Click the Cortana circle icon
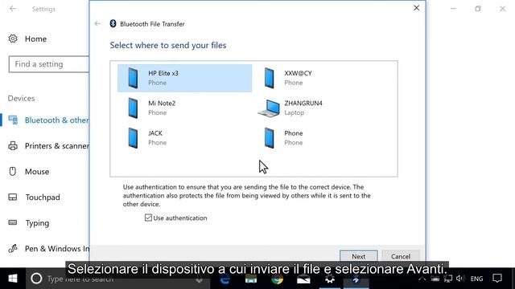 (36, 279)
